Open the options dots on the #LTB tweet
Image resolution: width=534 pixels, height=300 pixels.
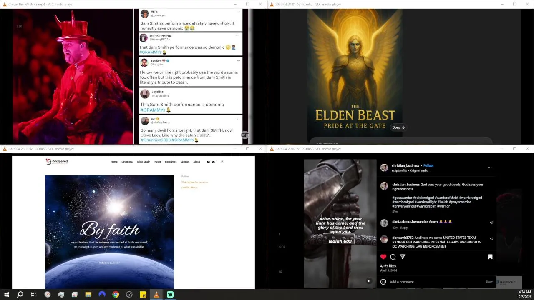pos(238,12)
